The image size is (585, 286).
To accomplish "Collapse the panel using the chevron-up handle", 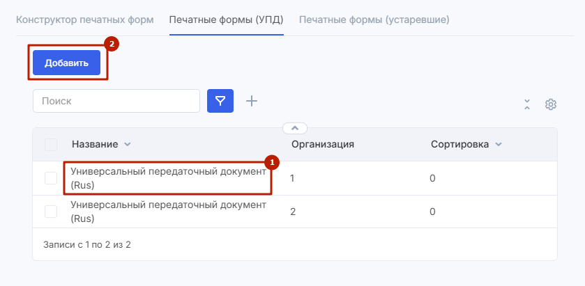I will 295,128.
